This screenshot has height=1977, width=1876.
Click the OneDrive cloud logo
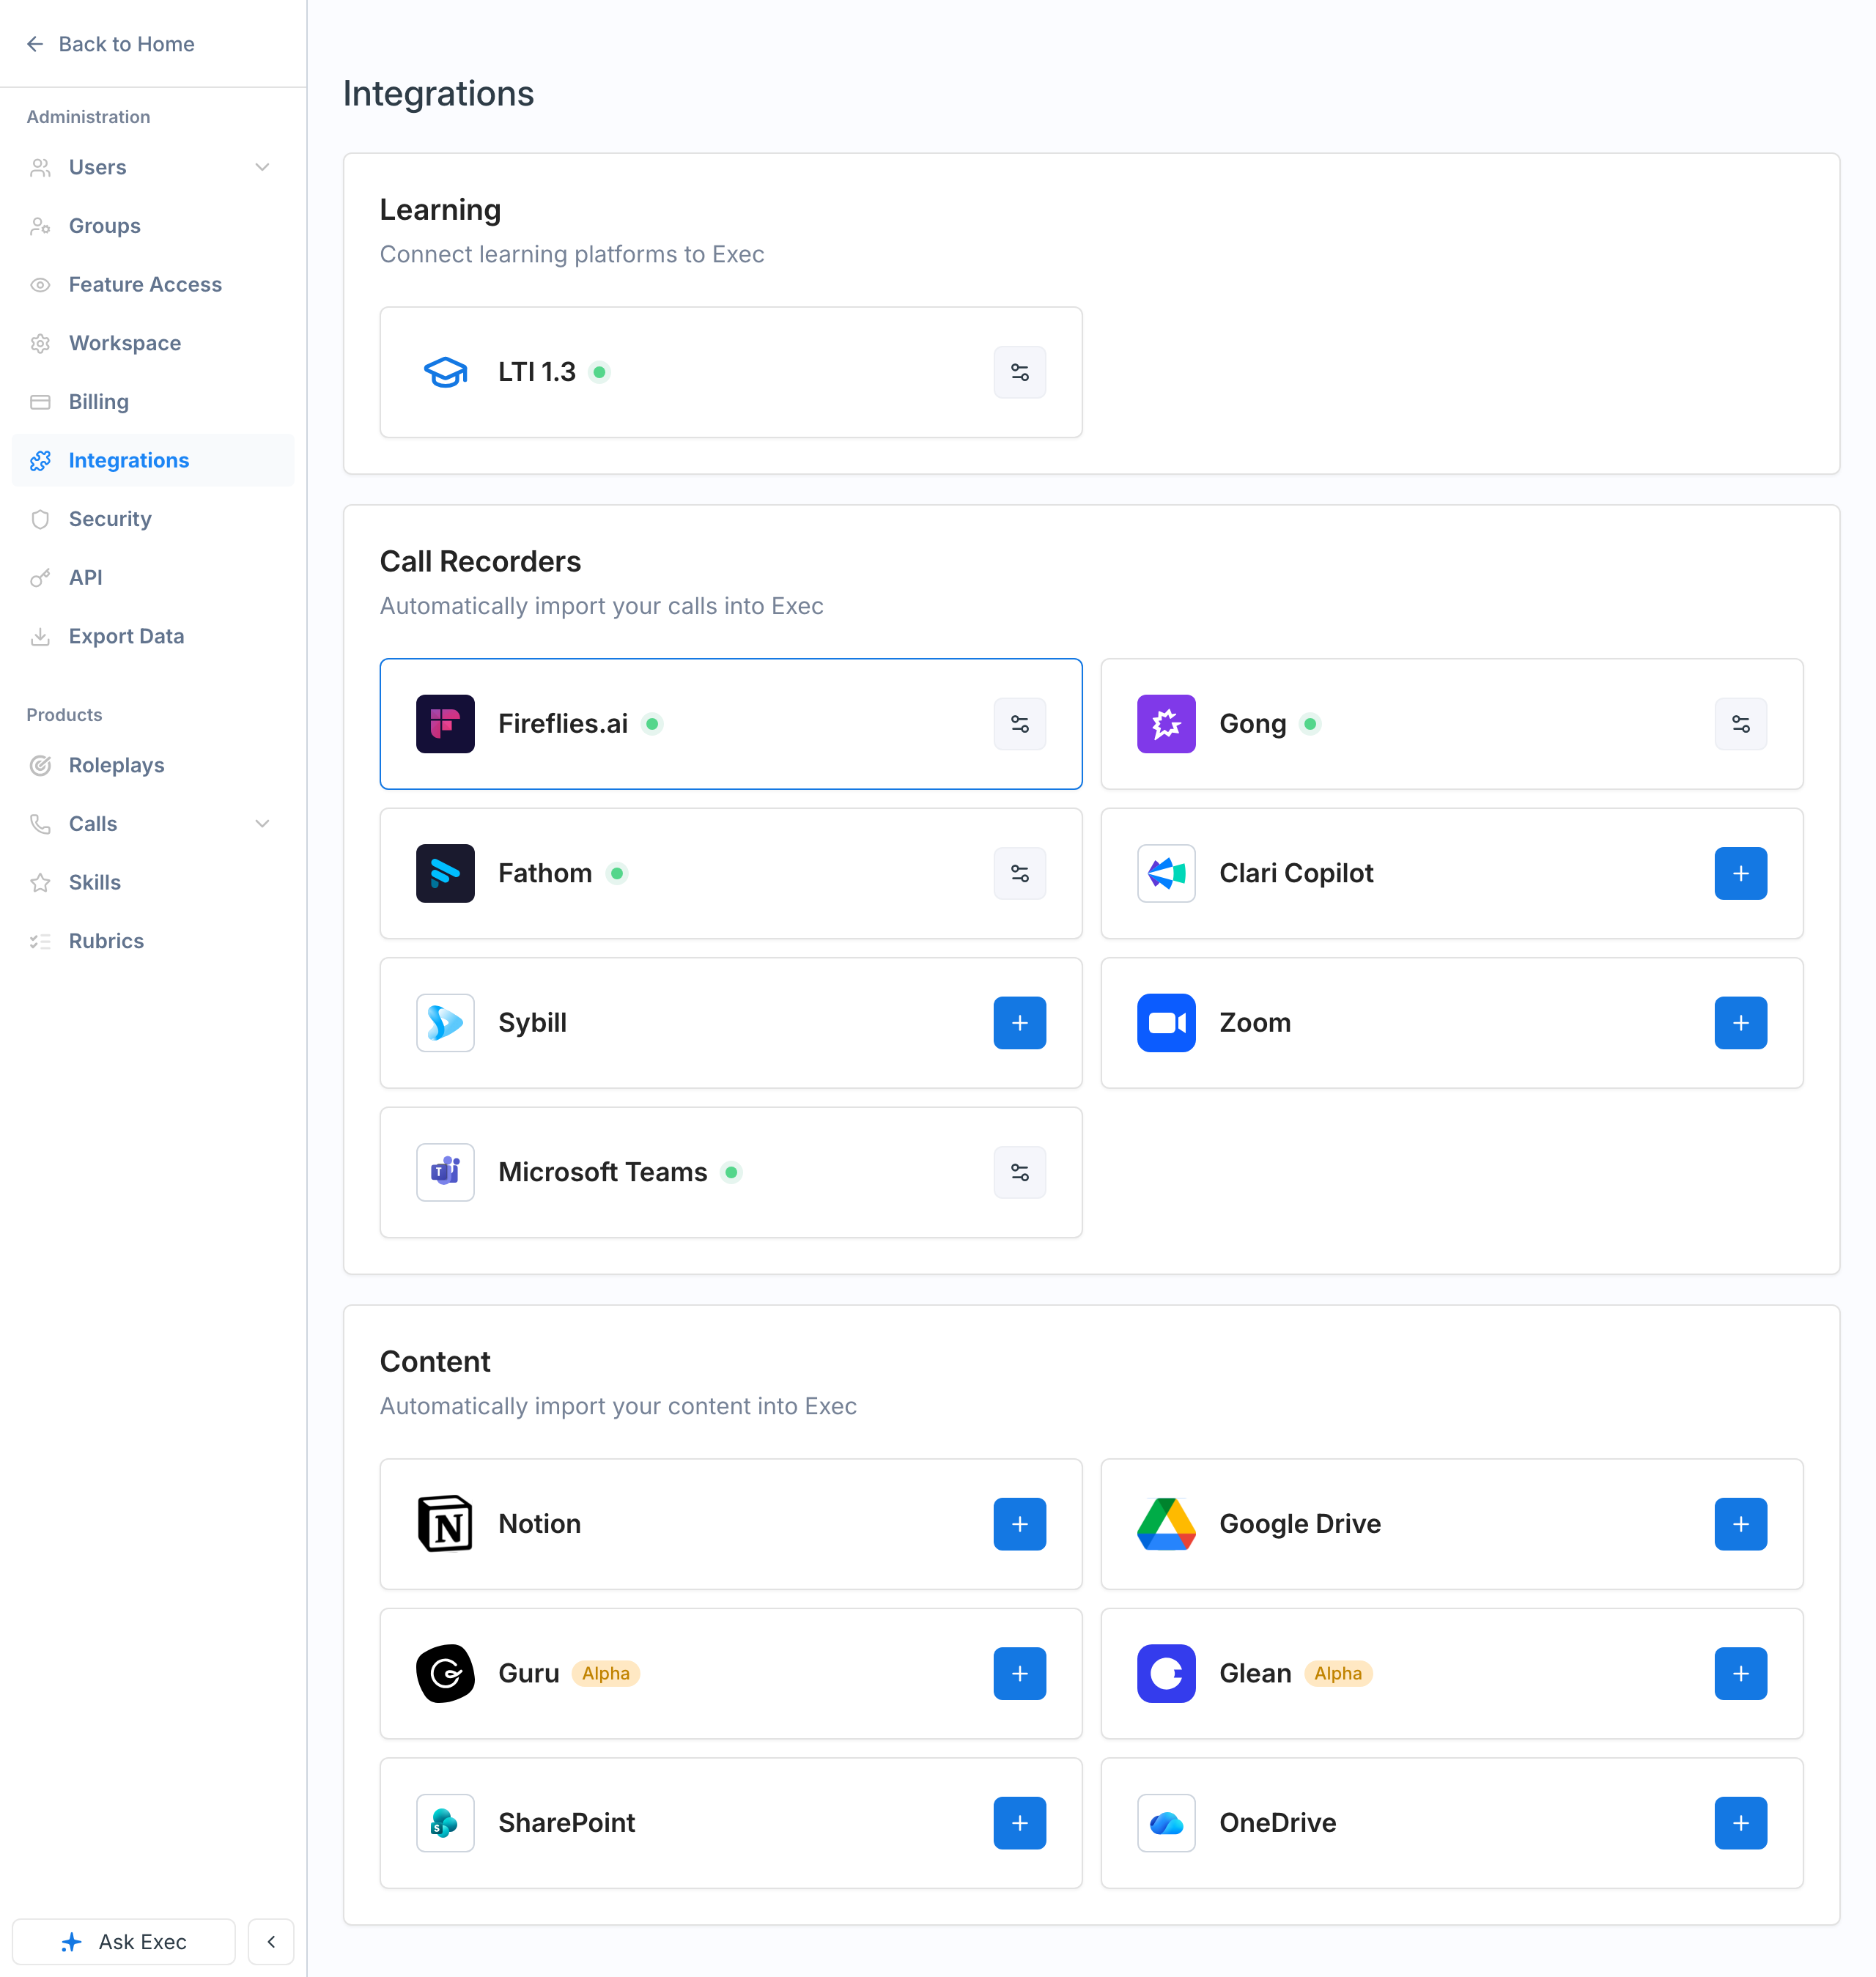1166,1823
